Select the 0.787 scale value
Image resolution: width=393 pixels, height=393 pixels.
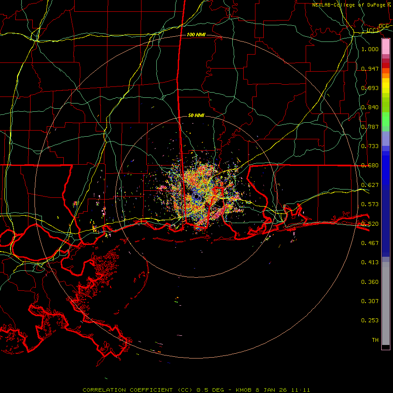tap(370, 127)
